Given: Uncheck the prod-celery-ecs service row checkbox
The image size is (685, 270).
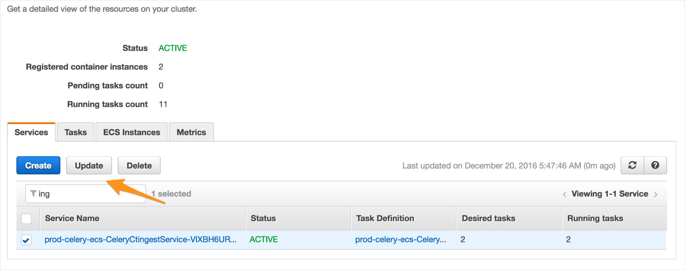Looking at the screenshot, I should click(x=26, y=240).
